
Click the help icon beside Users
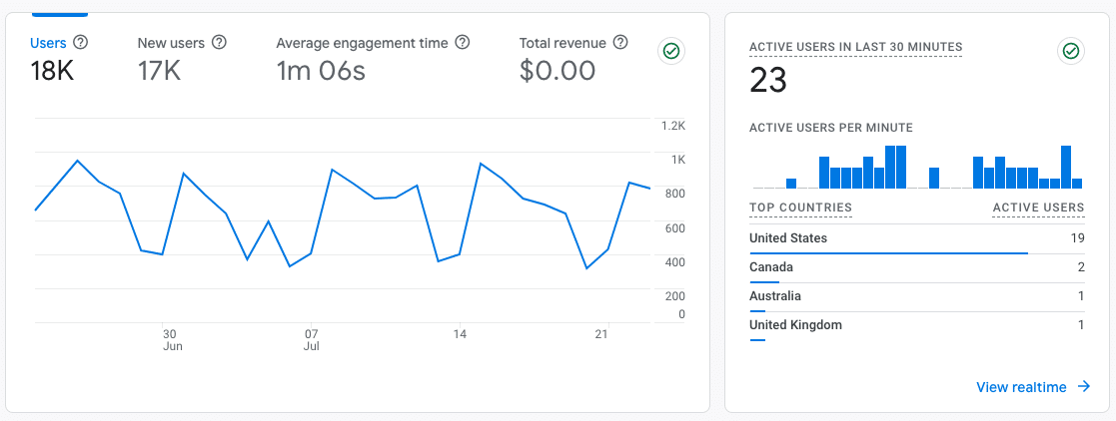[81, 43]
